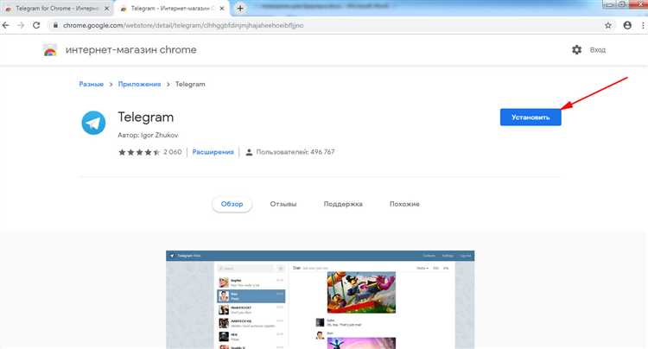The width and height of the screenshot is (648, 349).
Task: Open the Похожие tab
Action: [404, 204]
